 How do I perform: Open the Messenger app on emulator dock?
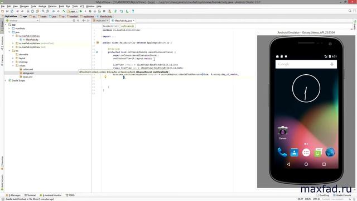(x=318, y=152)
